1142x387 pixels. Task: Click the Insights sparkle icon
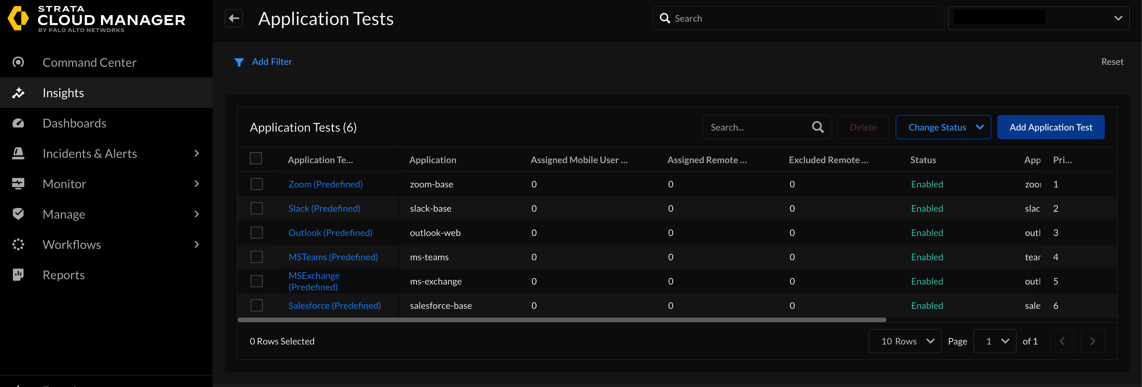pyautogui.click(x=18, y=93)
